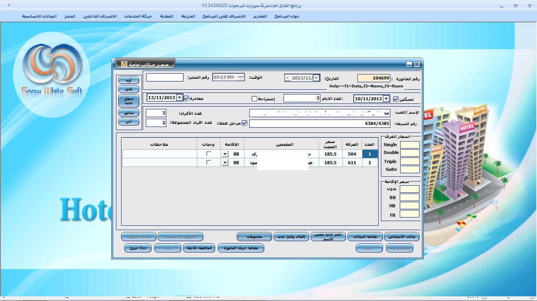Open the departure date 13/11/2013 dropdown

(180, 98)
